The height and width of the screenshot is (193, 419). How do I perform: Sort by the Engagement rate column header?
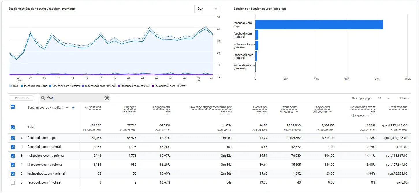161,109
